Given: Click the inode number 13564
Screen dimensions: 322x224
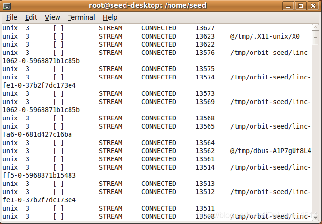Looking at the screenshot, I should [205, 143].
